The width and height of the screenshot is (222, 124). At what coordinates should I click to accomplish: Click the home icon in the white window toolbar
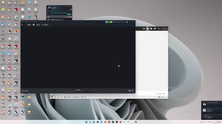pyautogui.click(x=148, y=29)
